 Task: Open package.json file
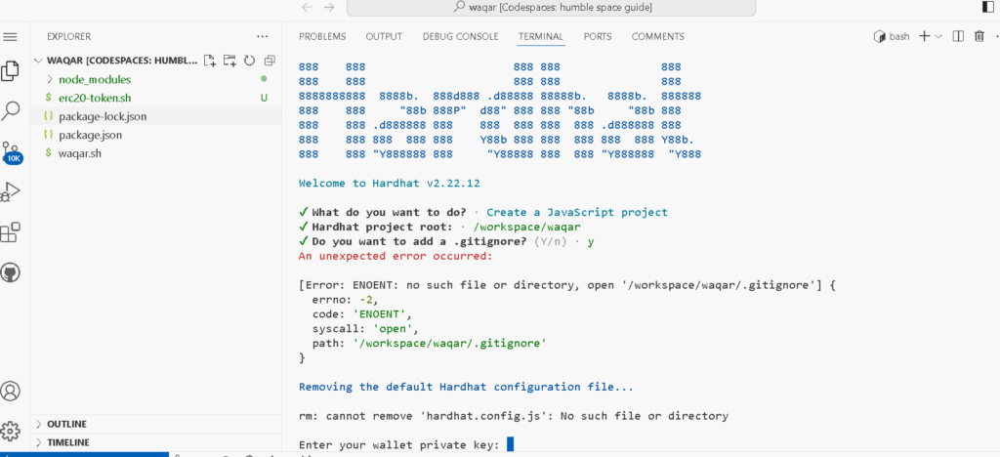[90, 135]
